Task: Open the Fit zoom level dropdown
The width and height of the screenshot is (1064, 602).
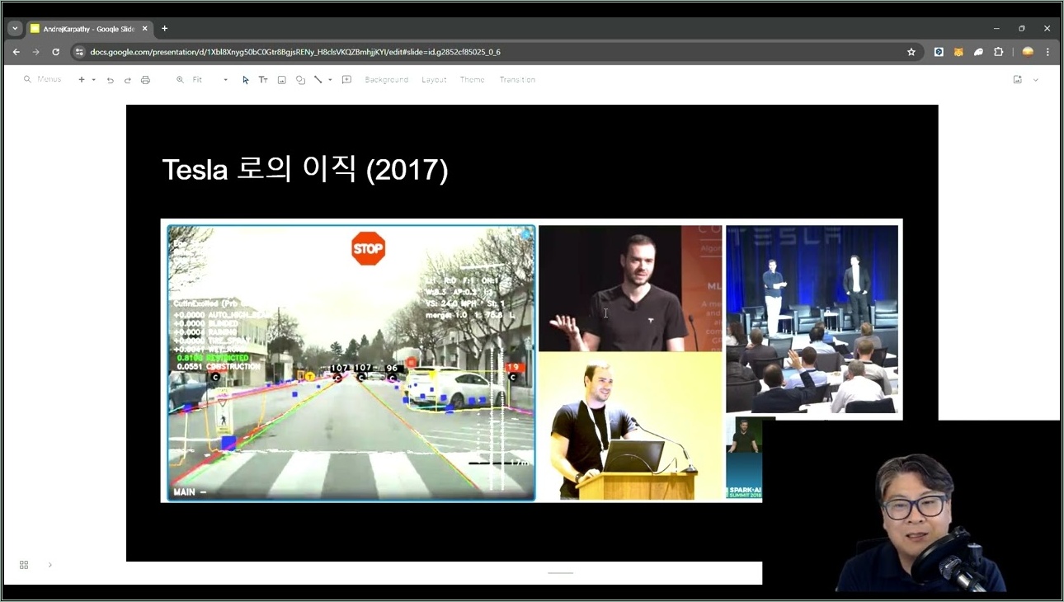Action: pyautogui.click(x=210, y=80)
